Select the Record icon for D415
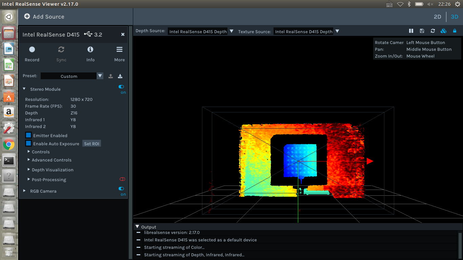 coord(32,49)
